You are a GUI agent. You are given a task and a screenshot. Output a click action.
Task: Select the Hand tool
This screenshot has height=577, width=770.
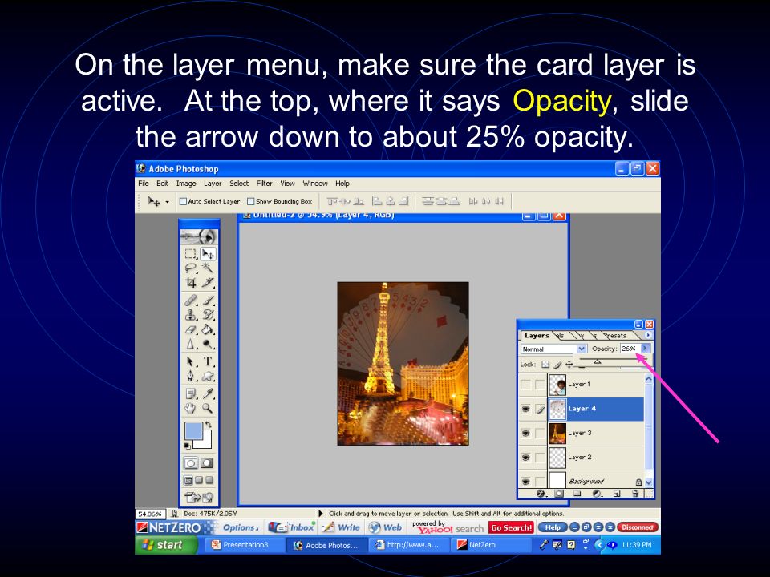click(191, 408)
